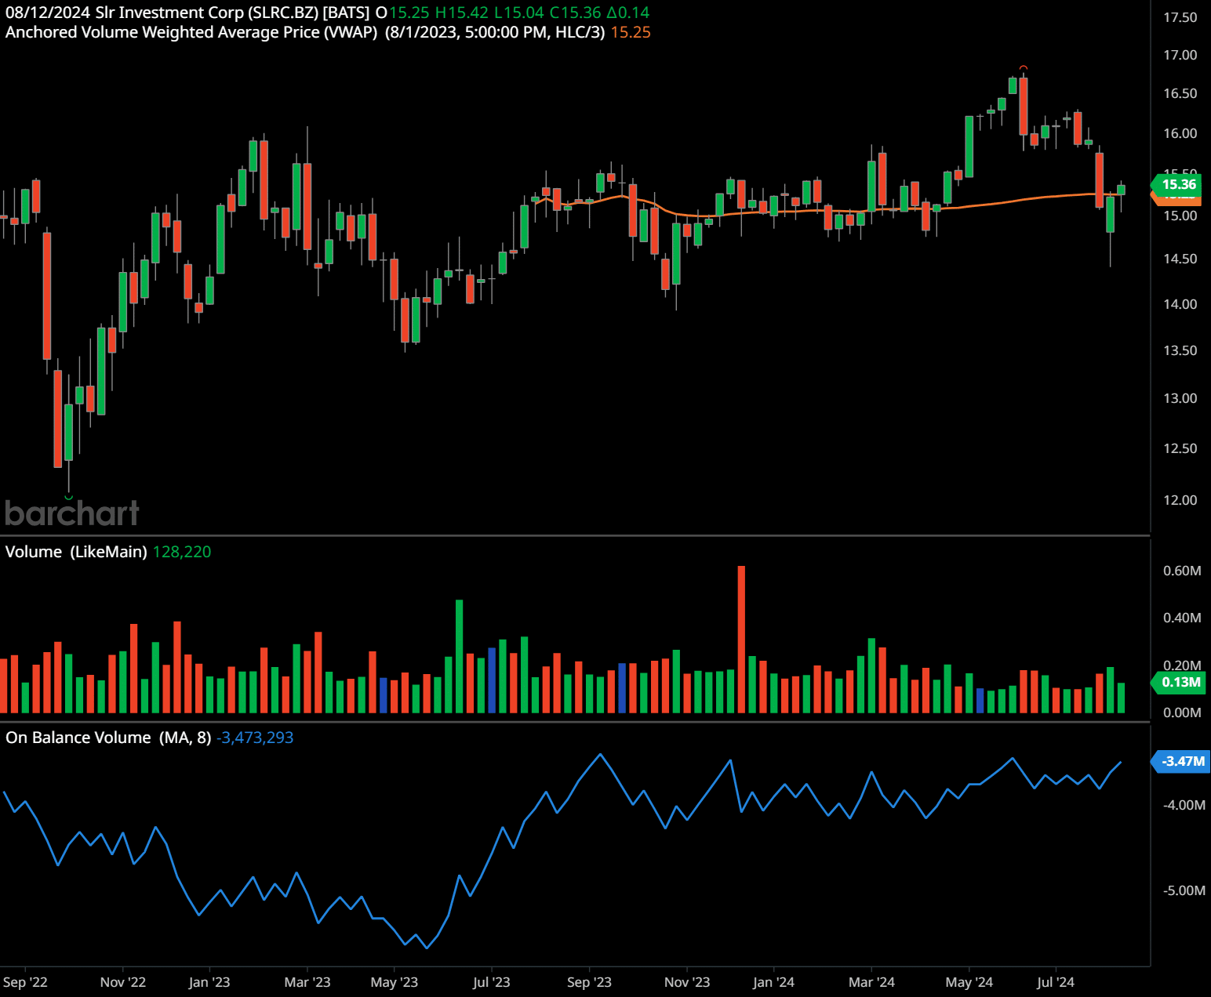Click the OBV value -3,473,293
1211x997 pixels.
(255, 738)
